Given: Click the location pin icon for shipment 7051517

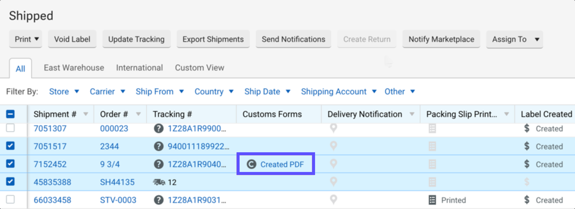Looking at the screenshot, I should (333, 146).
